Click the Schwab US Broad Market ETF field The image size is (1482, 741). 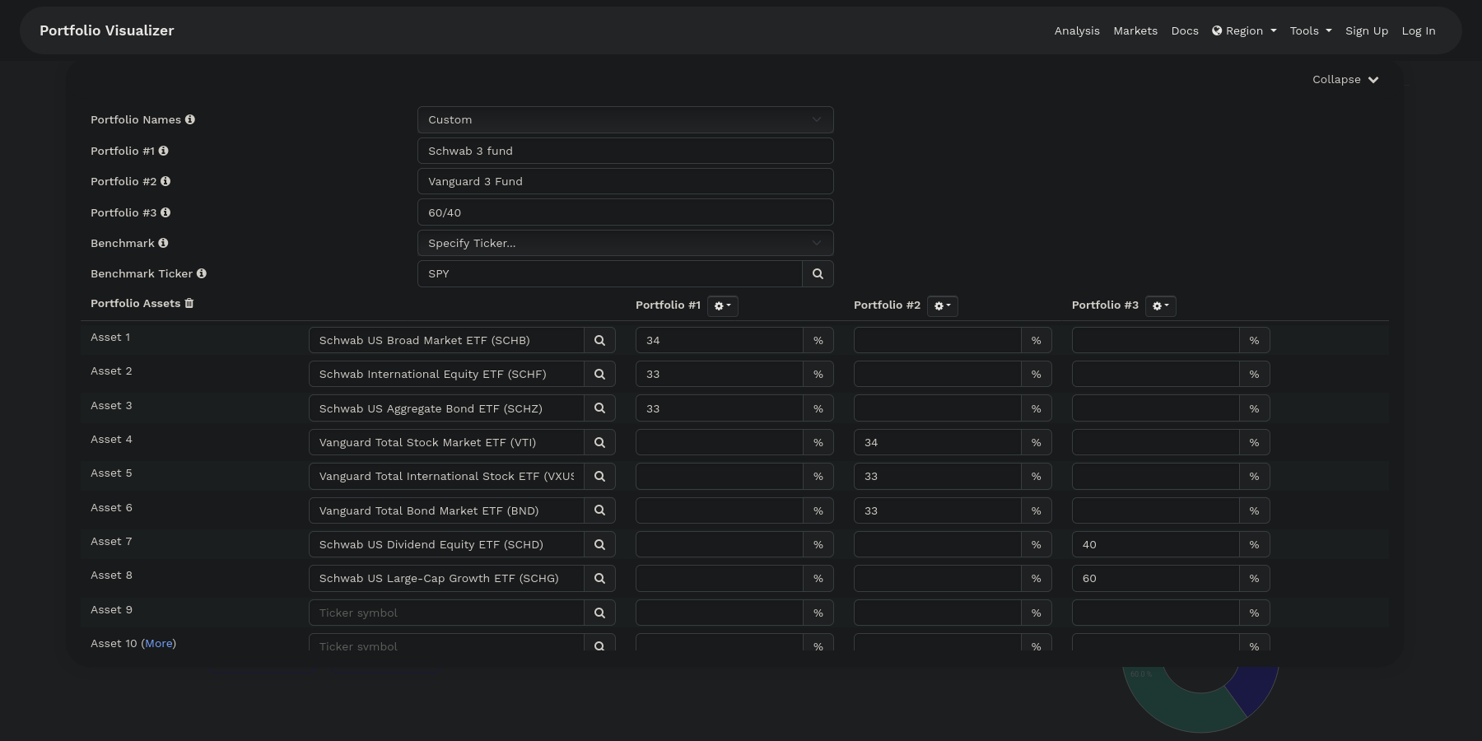(x=446, y=340)
